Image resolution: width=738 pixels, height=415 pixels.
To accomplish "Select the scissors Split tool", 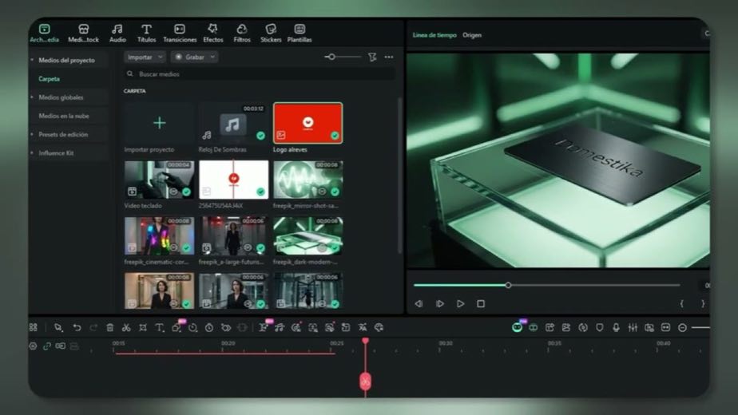I will coord(126,327).
